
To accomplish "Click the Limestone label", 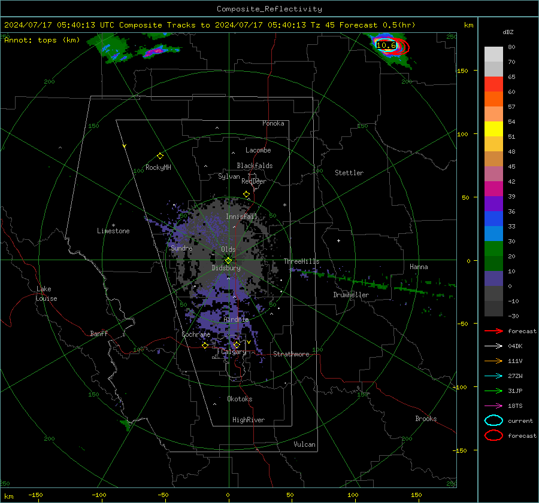I will coord(113,231).
